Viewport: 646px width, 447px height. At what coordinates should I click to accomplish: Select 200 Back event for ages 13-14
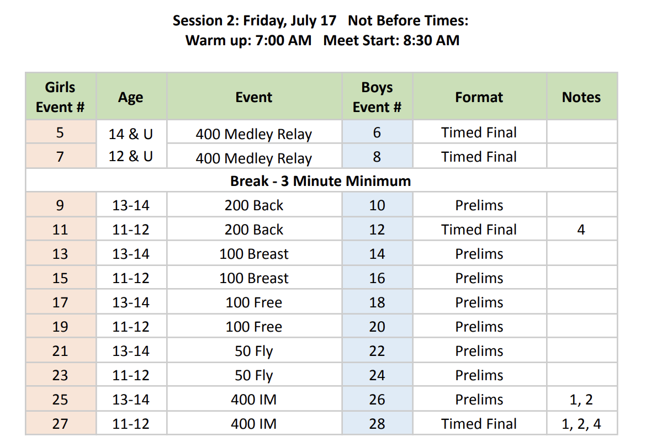(x=254, y=205)
